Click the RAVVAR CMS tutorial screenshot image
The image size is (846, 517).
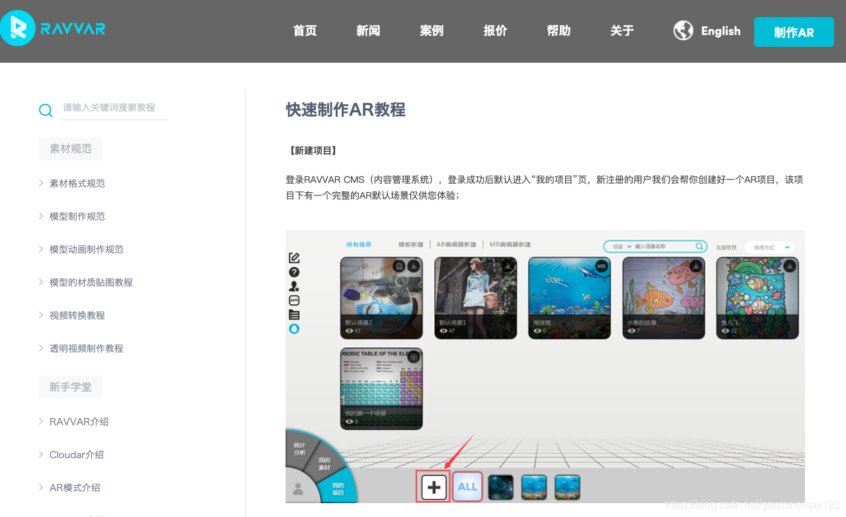(545, 366)
